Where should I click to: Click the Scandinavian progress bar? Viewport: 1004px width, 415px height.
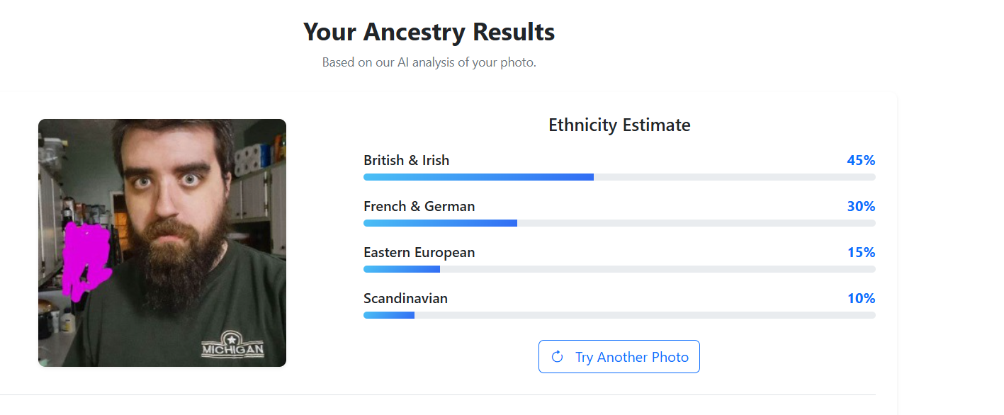click(619, 315)
